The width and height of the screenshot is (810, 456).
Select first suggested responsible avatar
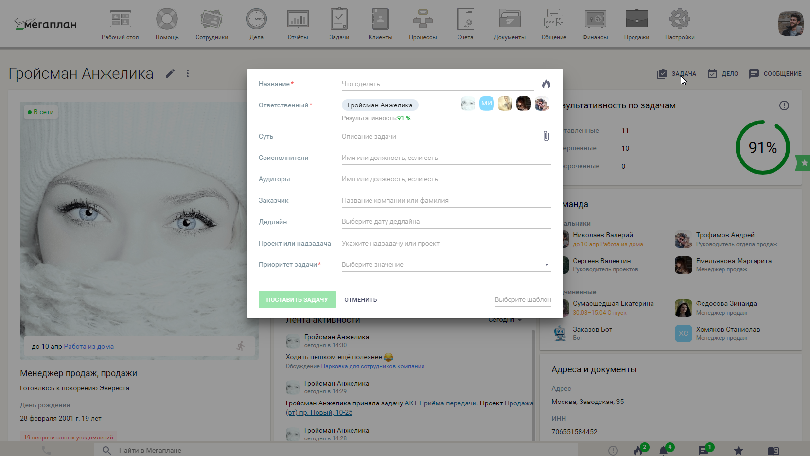click(468, 103)
